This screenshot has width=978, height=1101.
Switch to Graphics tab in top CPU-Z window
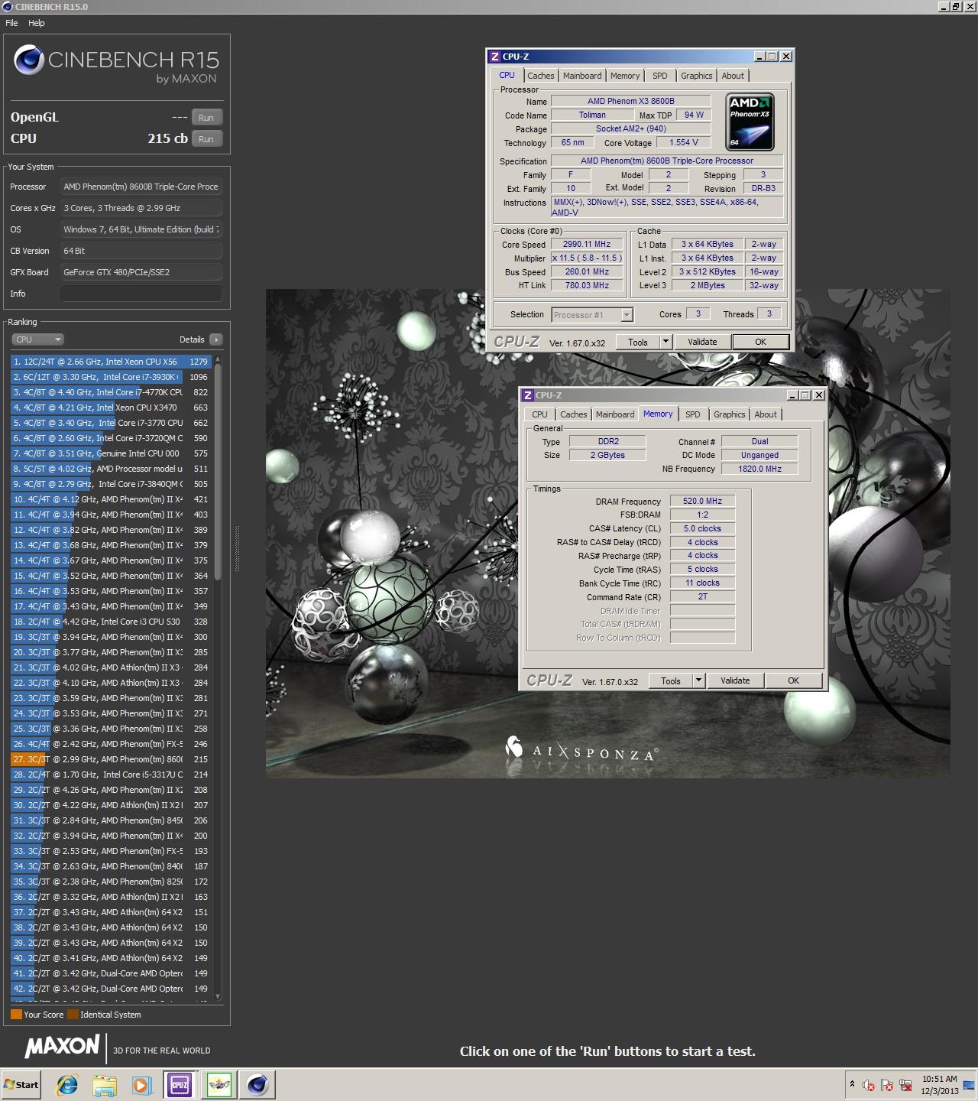[x=697, y=76]
